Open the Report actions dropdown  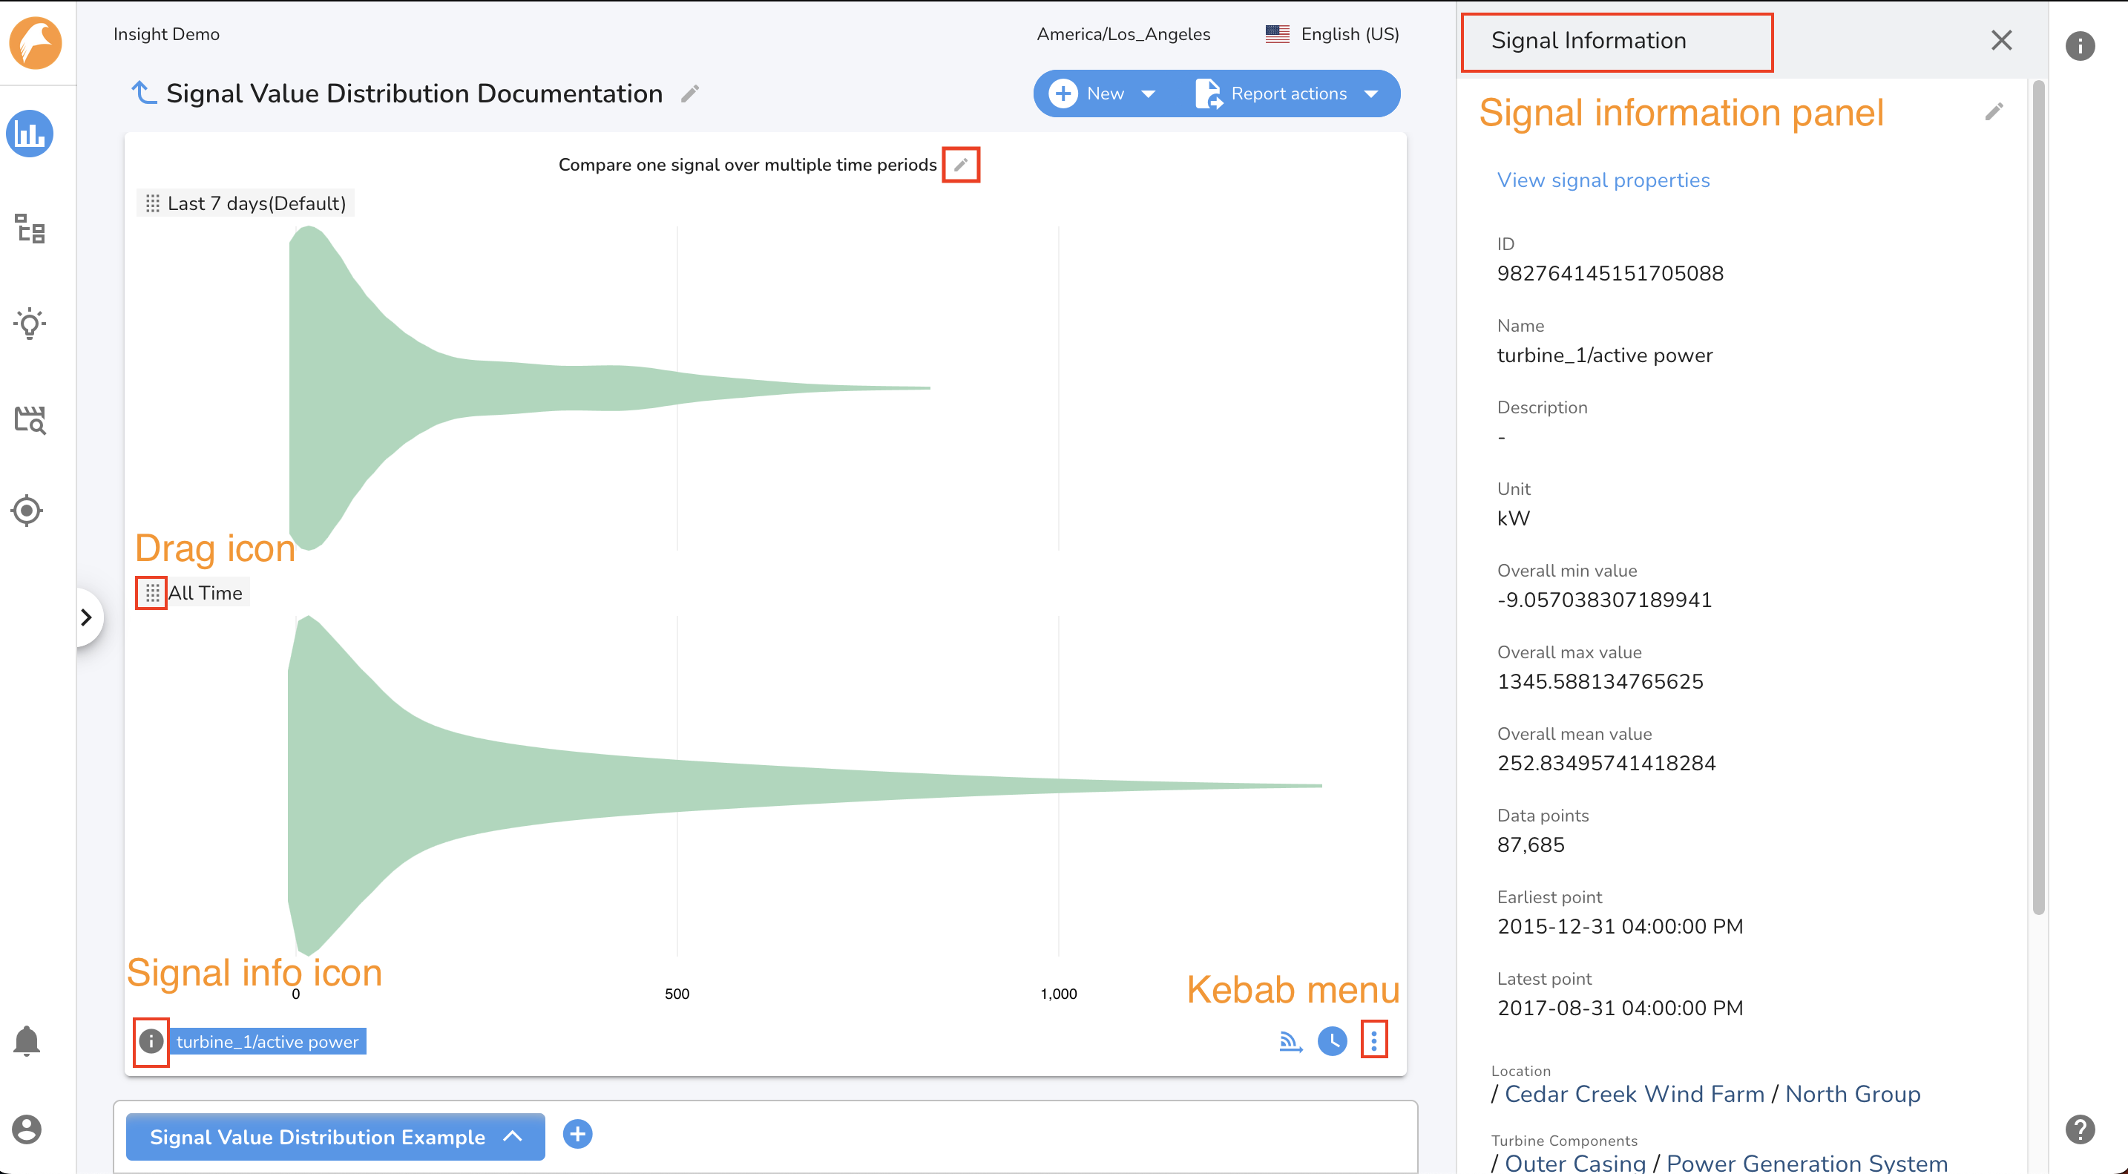[x=1289, y=94]
